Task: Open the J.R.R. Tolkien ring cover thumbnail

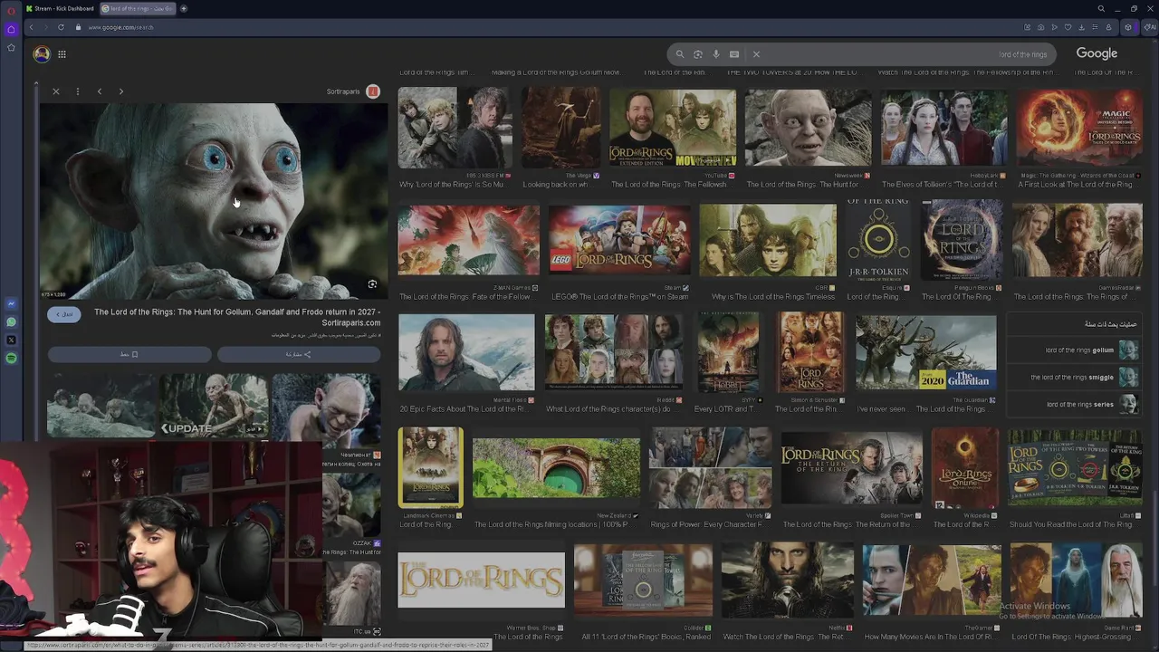Action: 878,241
